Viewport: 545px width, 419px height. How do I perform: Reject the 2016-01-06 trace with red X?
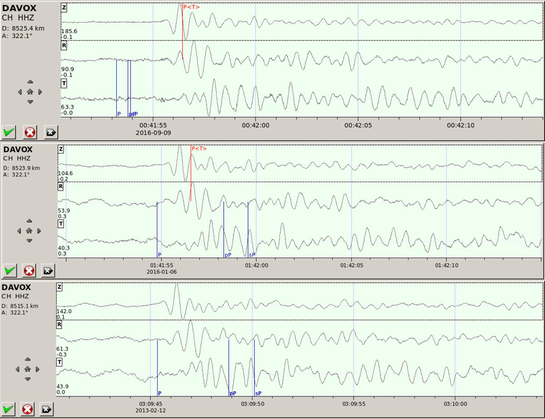point(29,271)
